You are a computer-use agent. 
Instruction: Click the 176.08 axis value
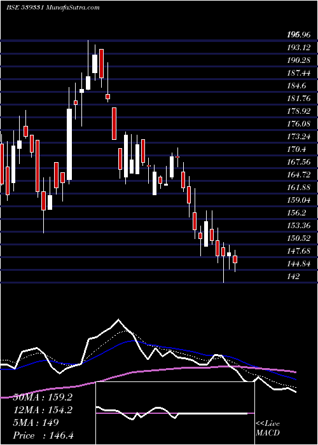coord(298,124)
